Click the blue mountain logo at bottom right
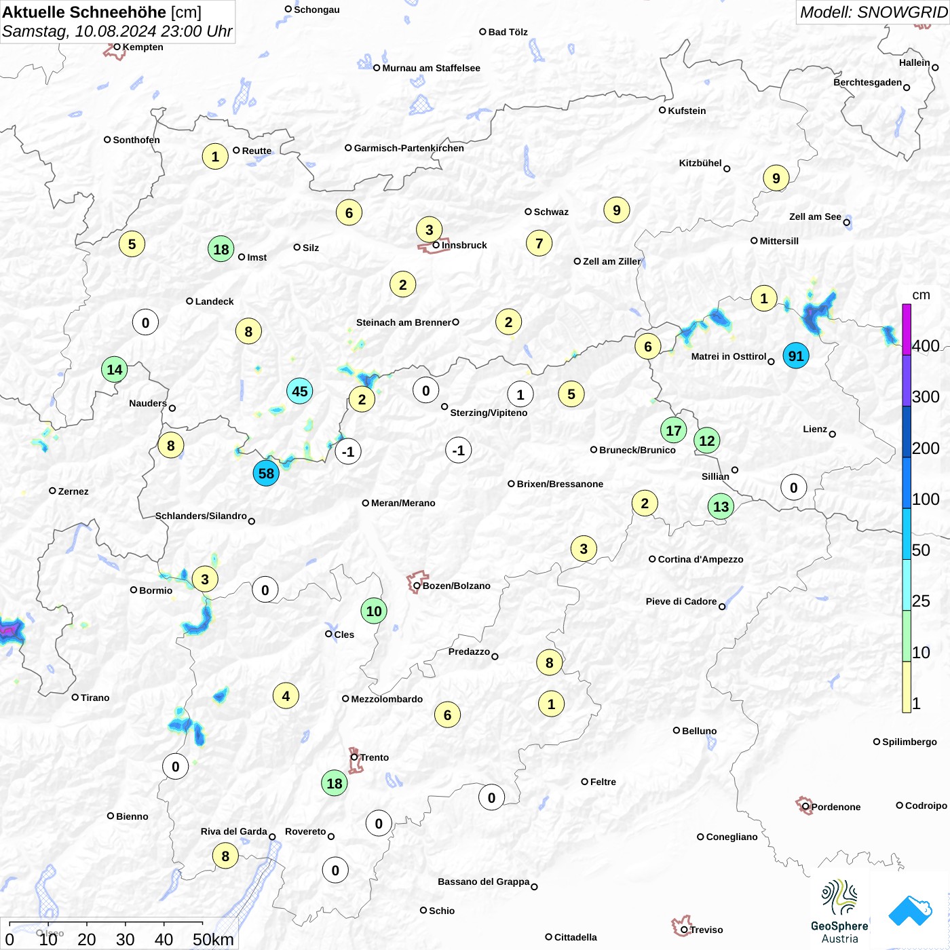The width and height of the screenshot is (950, 950). coord(911,911)
